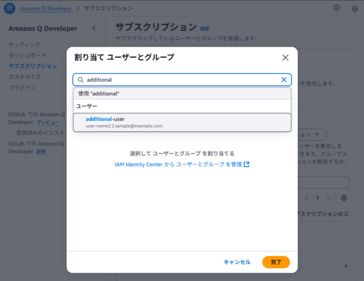Click the サブスクリプション breadcrumb text
364x281 pixels.
[x=108, y=8]
